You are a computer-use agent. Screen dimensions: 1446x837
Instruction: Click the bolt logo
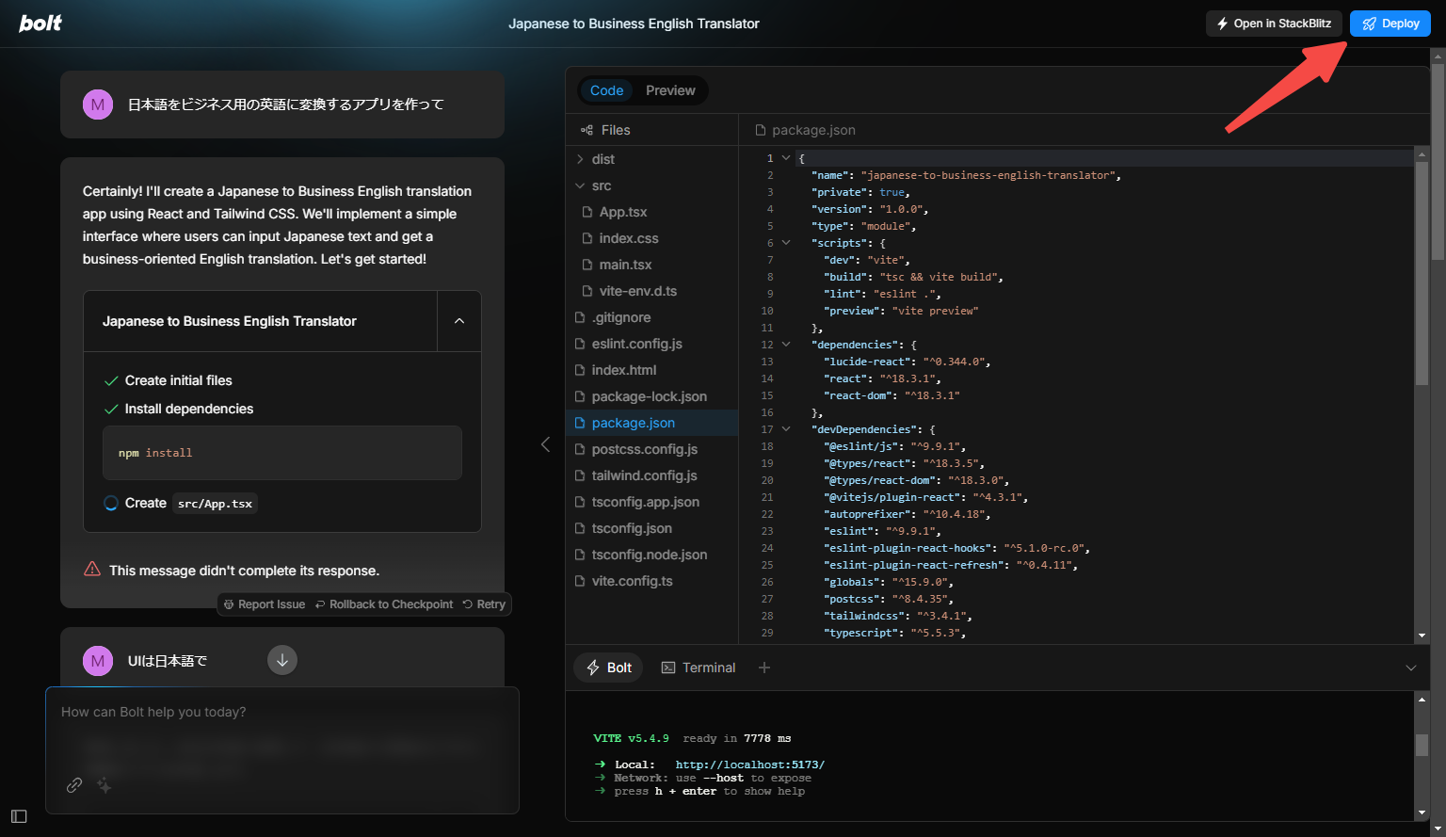pos(40,24)
